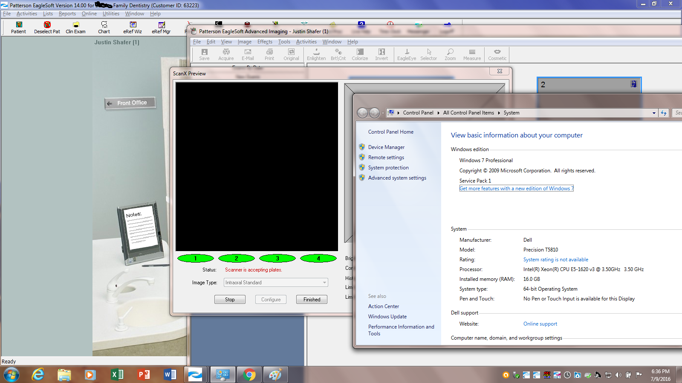Open Advanced system settings link
The image size is (682, 383).
[397, 178]
